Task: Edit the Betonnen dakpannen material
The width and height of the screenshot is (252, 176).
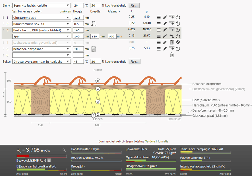Action: [165, 49]
